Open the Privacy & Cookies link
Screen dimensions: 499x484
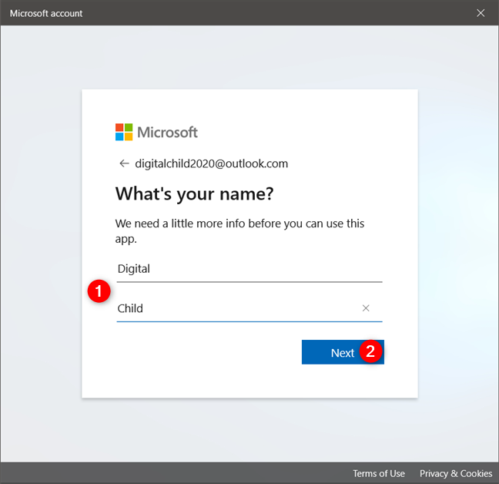(455, 473)
